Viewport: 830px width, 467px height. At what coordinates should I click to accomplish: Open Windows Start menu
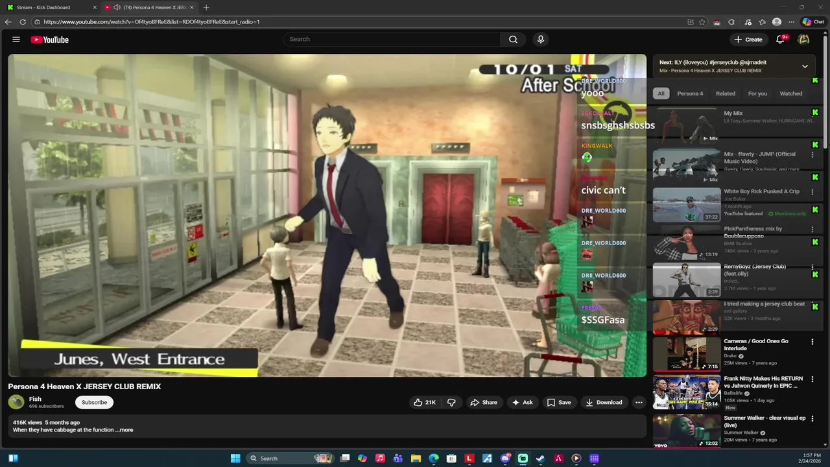[235, 458]
